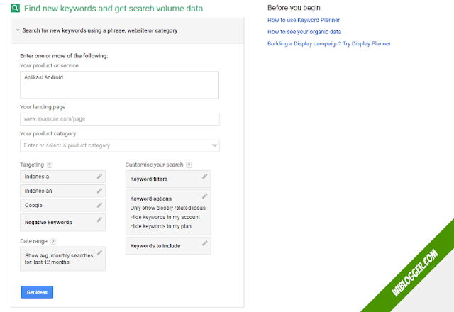454x312 pixels.
Task: Select the Indonesian language box
Action: [x=63, y=191]
